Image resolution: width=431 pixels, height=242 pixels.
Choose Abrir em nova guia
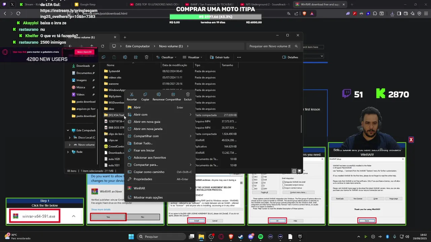(x=160, y=122)
